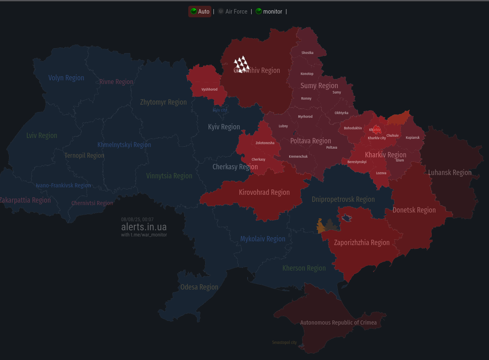Click the Mykolaiv Region label

(262, 239)
